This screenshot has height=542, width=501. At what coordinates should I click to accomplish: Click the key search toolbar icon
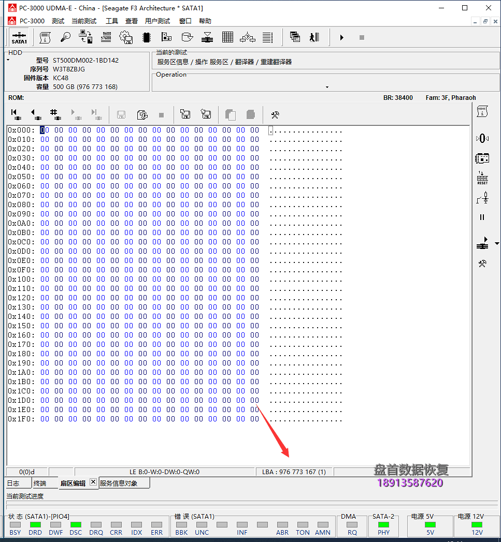click(x=65, y=37)
